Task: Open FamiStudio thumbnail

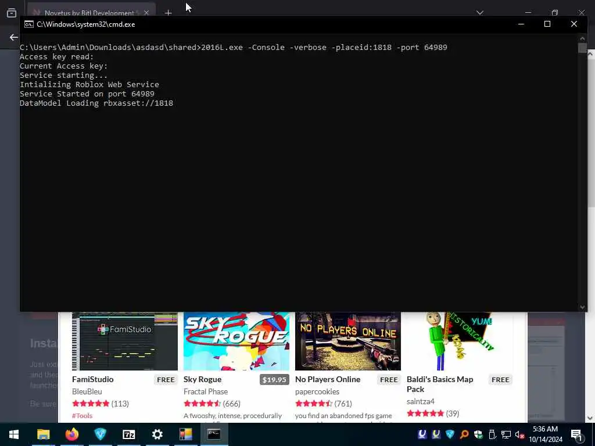Action: point(124,341)
